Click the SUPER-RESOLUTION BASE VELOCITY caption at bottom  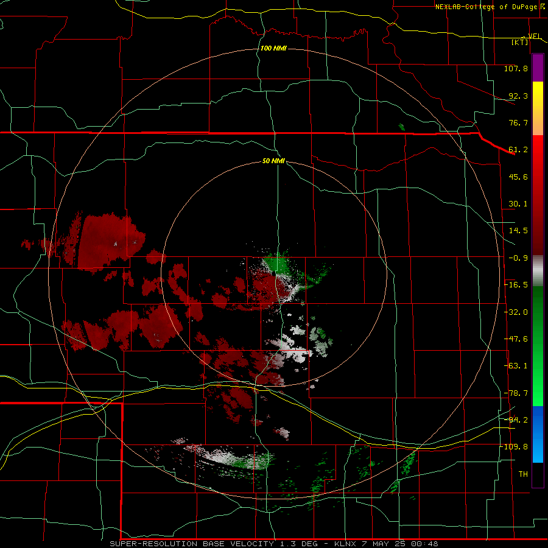[x=273, y=544]
